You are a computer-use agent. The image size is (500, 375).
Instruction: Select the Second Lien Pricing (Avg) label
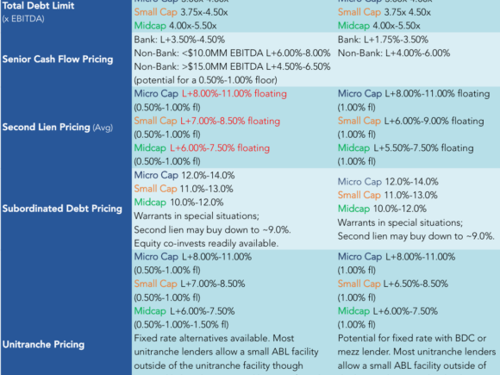click(x=58, y=128)
